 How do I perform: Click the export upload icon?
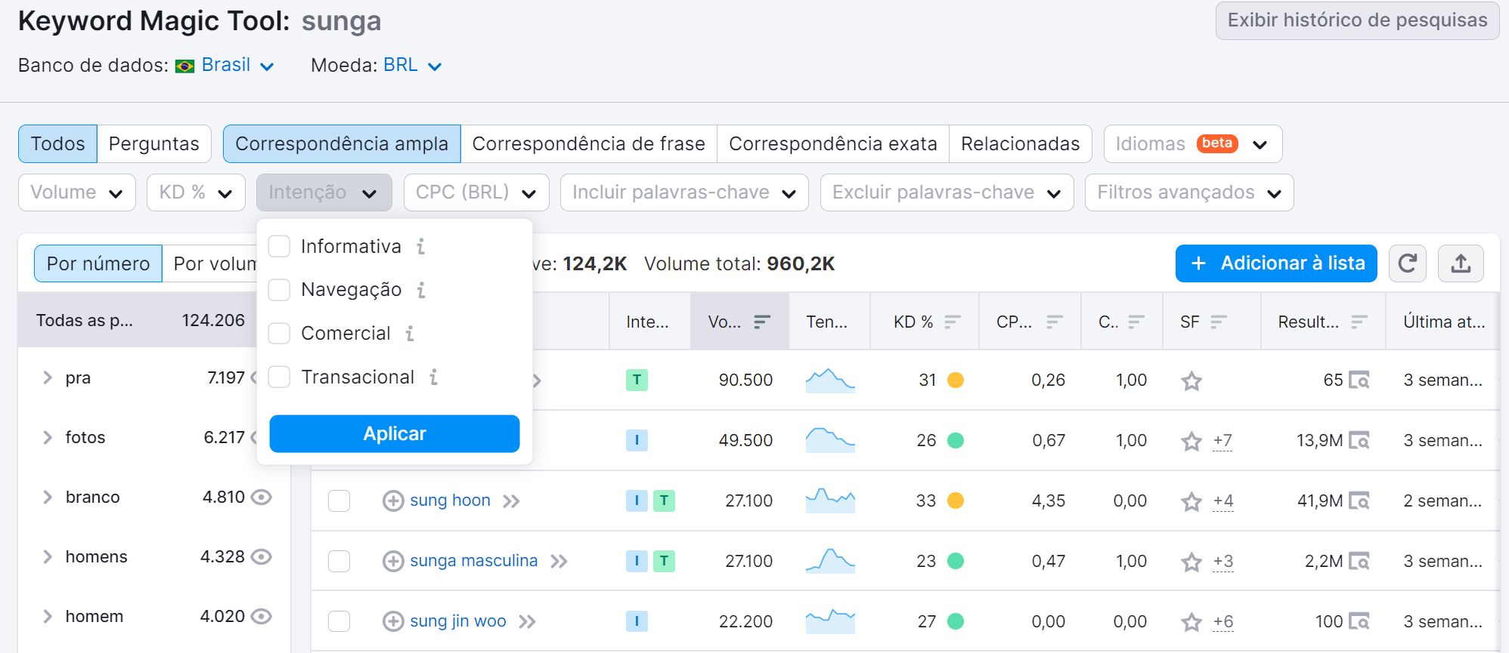[x=1461, y=263]
